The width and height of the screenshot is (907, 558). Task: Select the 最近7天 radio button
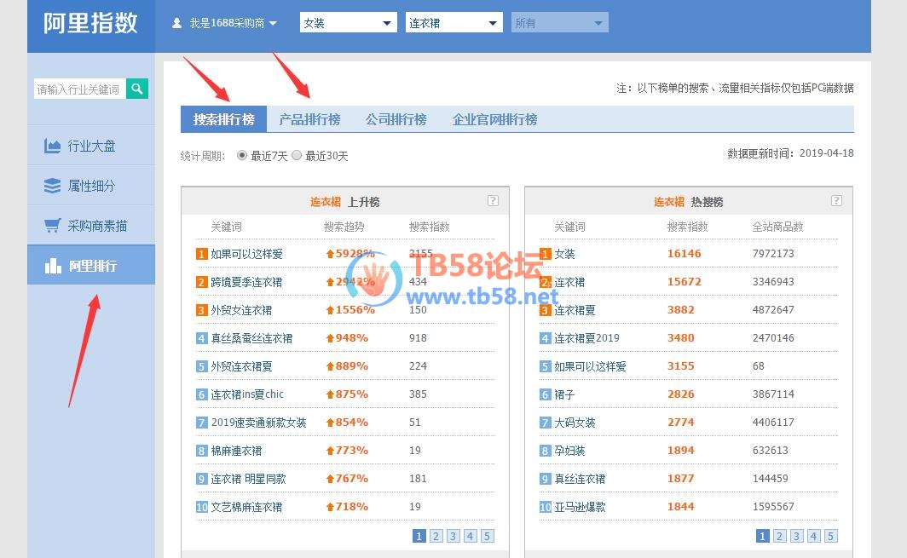pyautogui.click(x=242, y=156)
